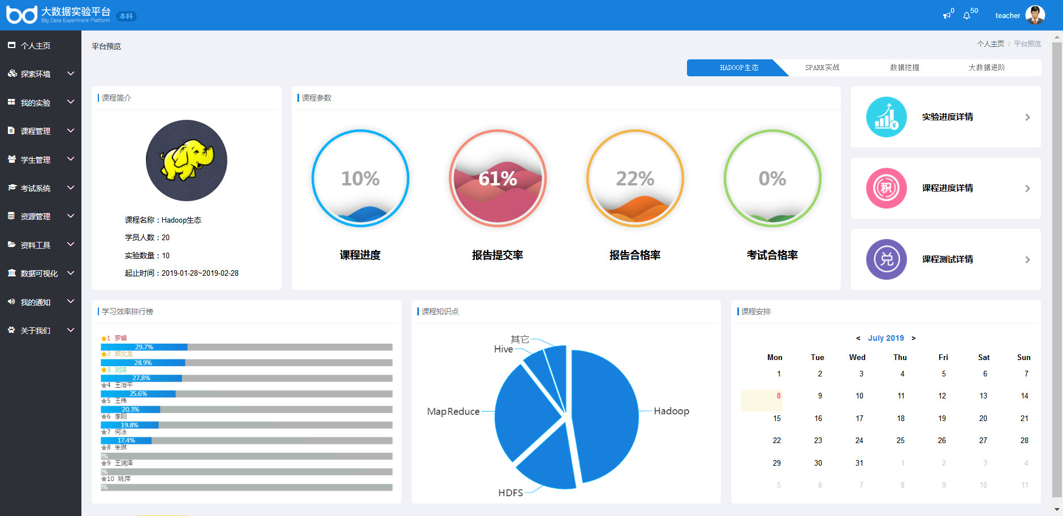Click the purple 课程测试详情 icon

pos(886,259)
